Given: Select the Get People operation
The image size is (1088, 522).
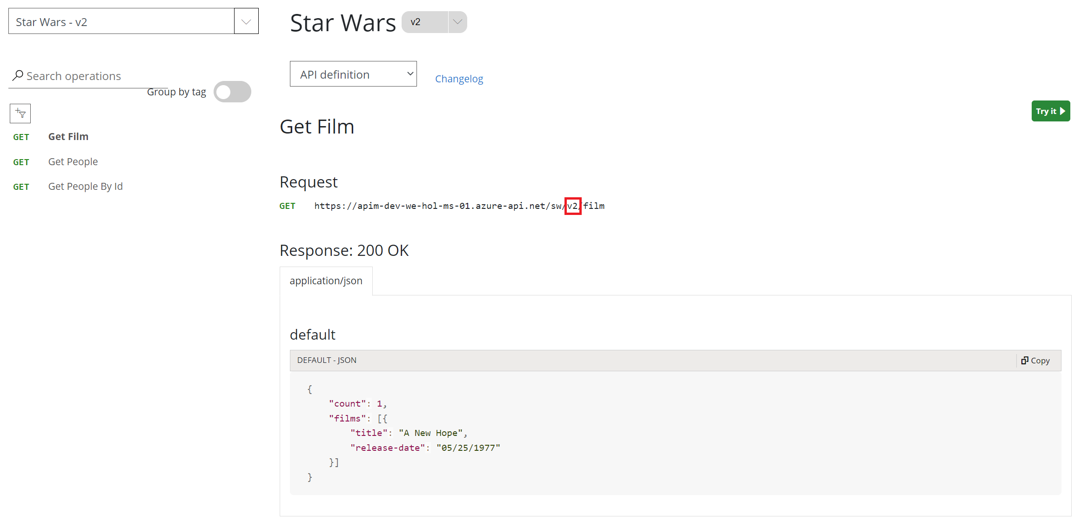Looking at the screenshot, I should [73, 162].
